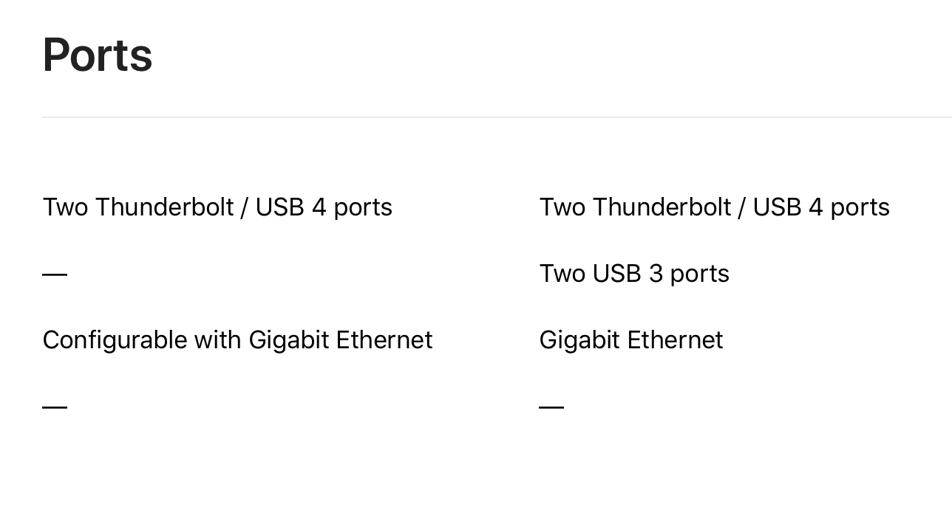Click Configurable with Gigabit Ethernet text
Screen dimensions: 952x518
pyautogui.click(x=237, y=340)
